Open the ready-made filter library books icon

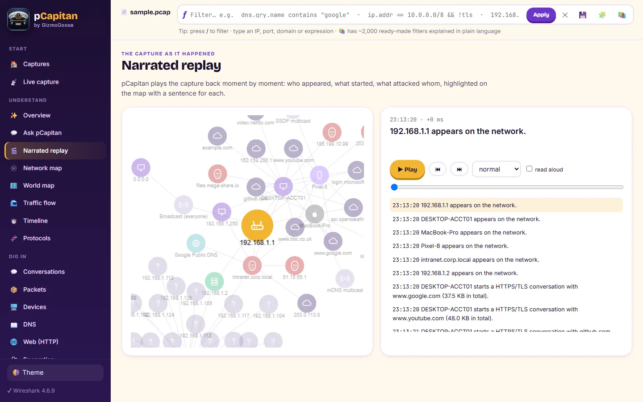click(x=622, y=15)
